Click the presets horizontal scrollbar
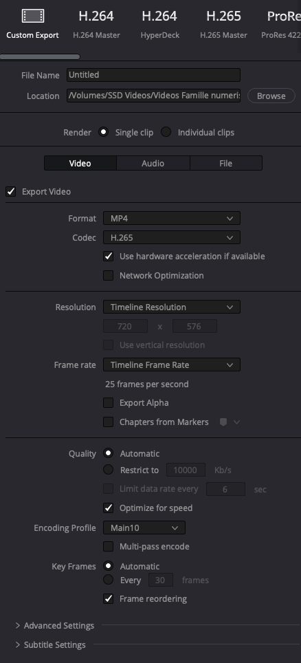This screenshot has height=663, width=301. [40, 56]
